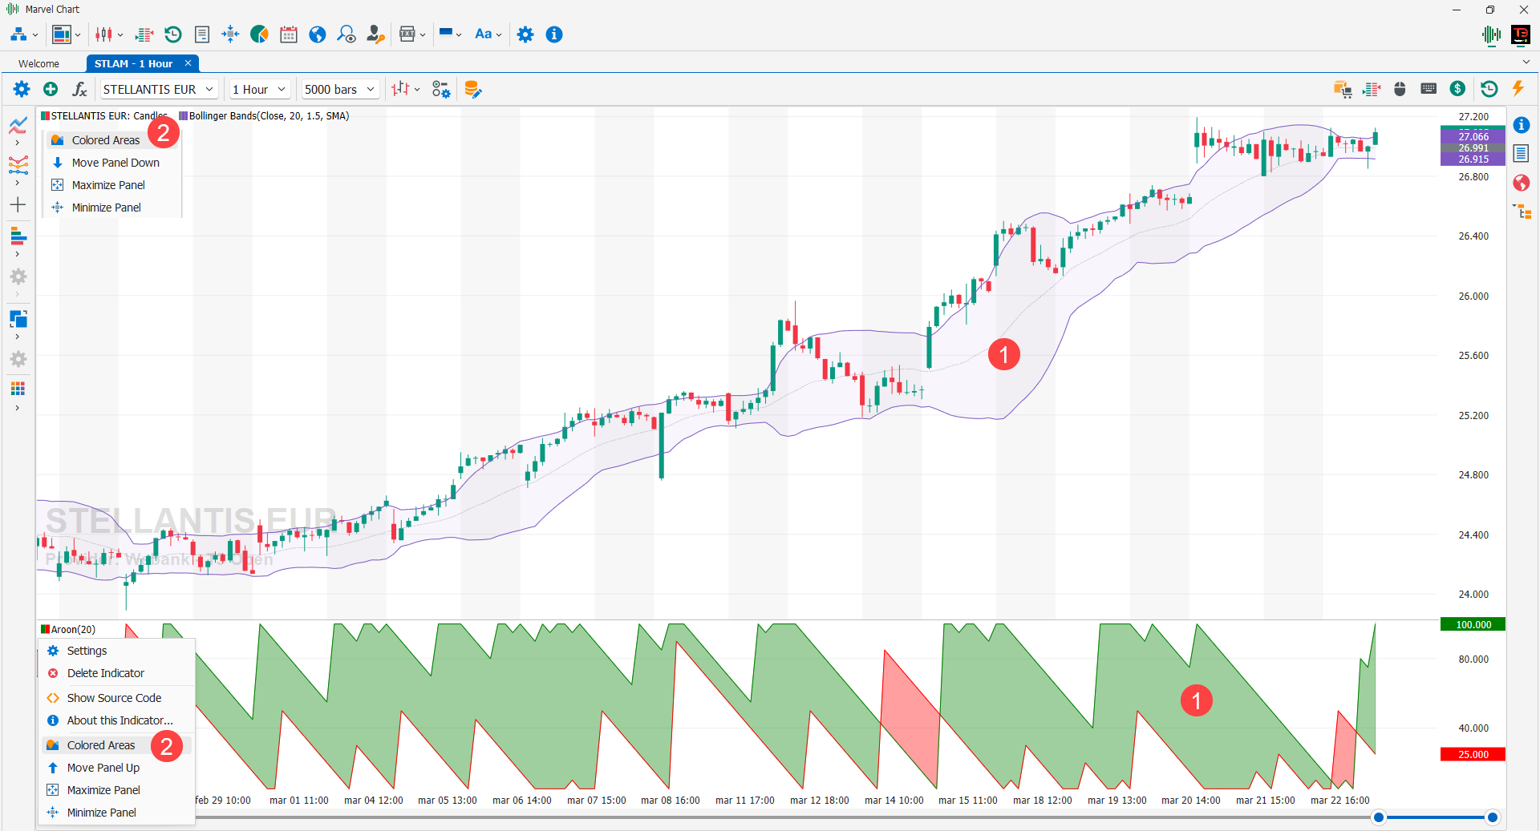Select Colored Areas in top panel menu
The height and width of the screenshot is (831, 1540).
[112, 140]
